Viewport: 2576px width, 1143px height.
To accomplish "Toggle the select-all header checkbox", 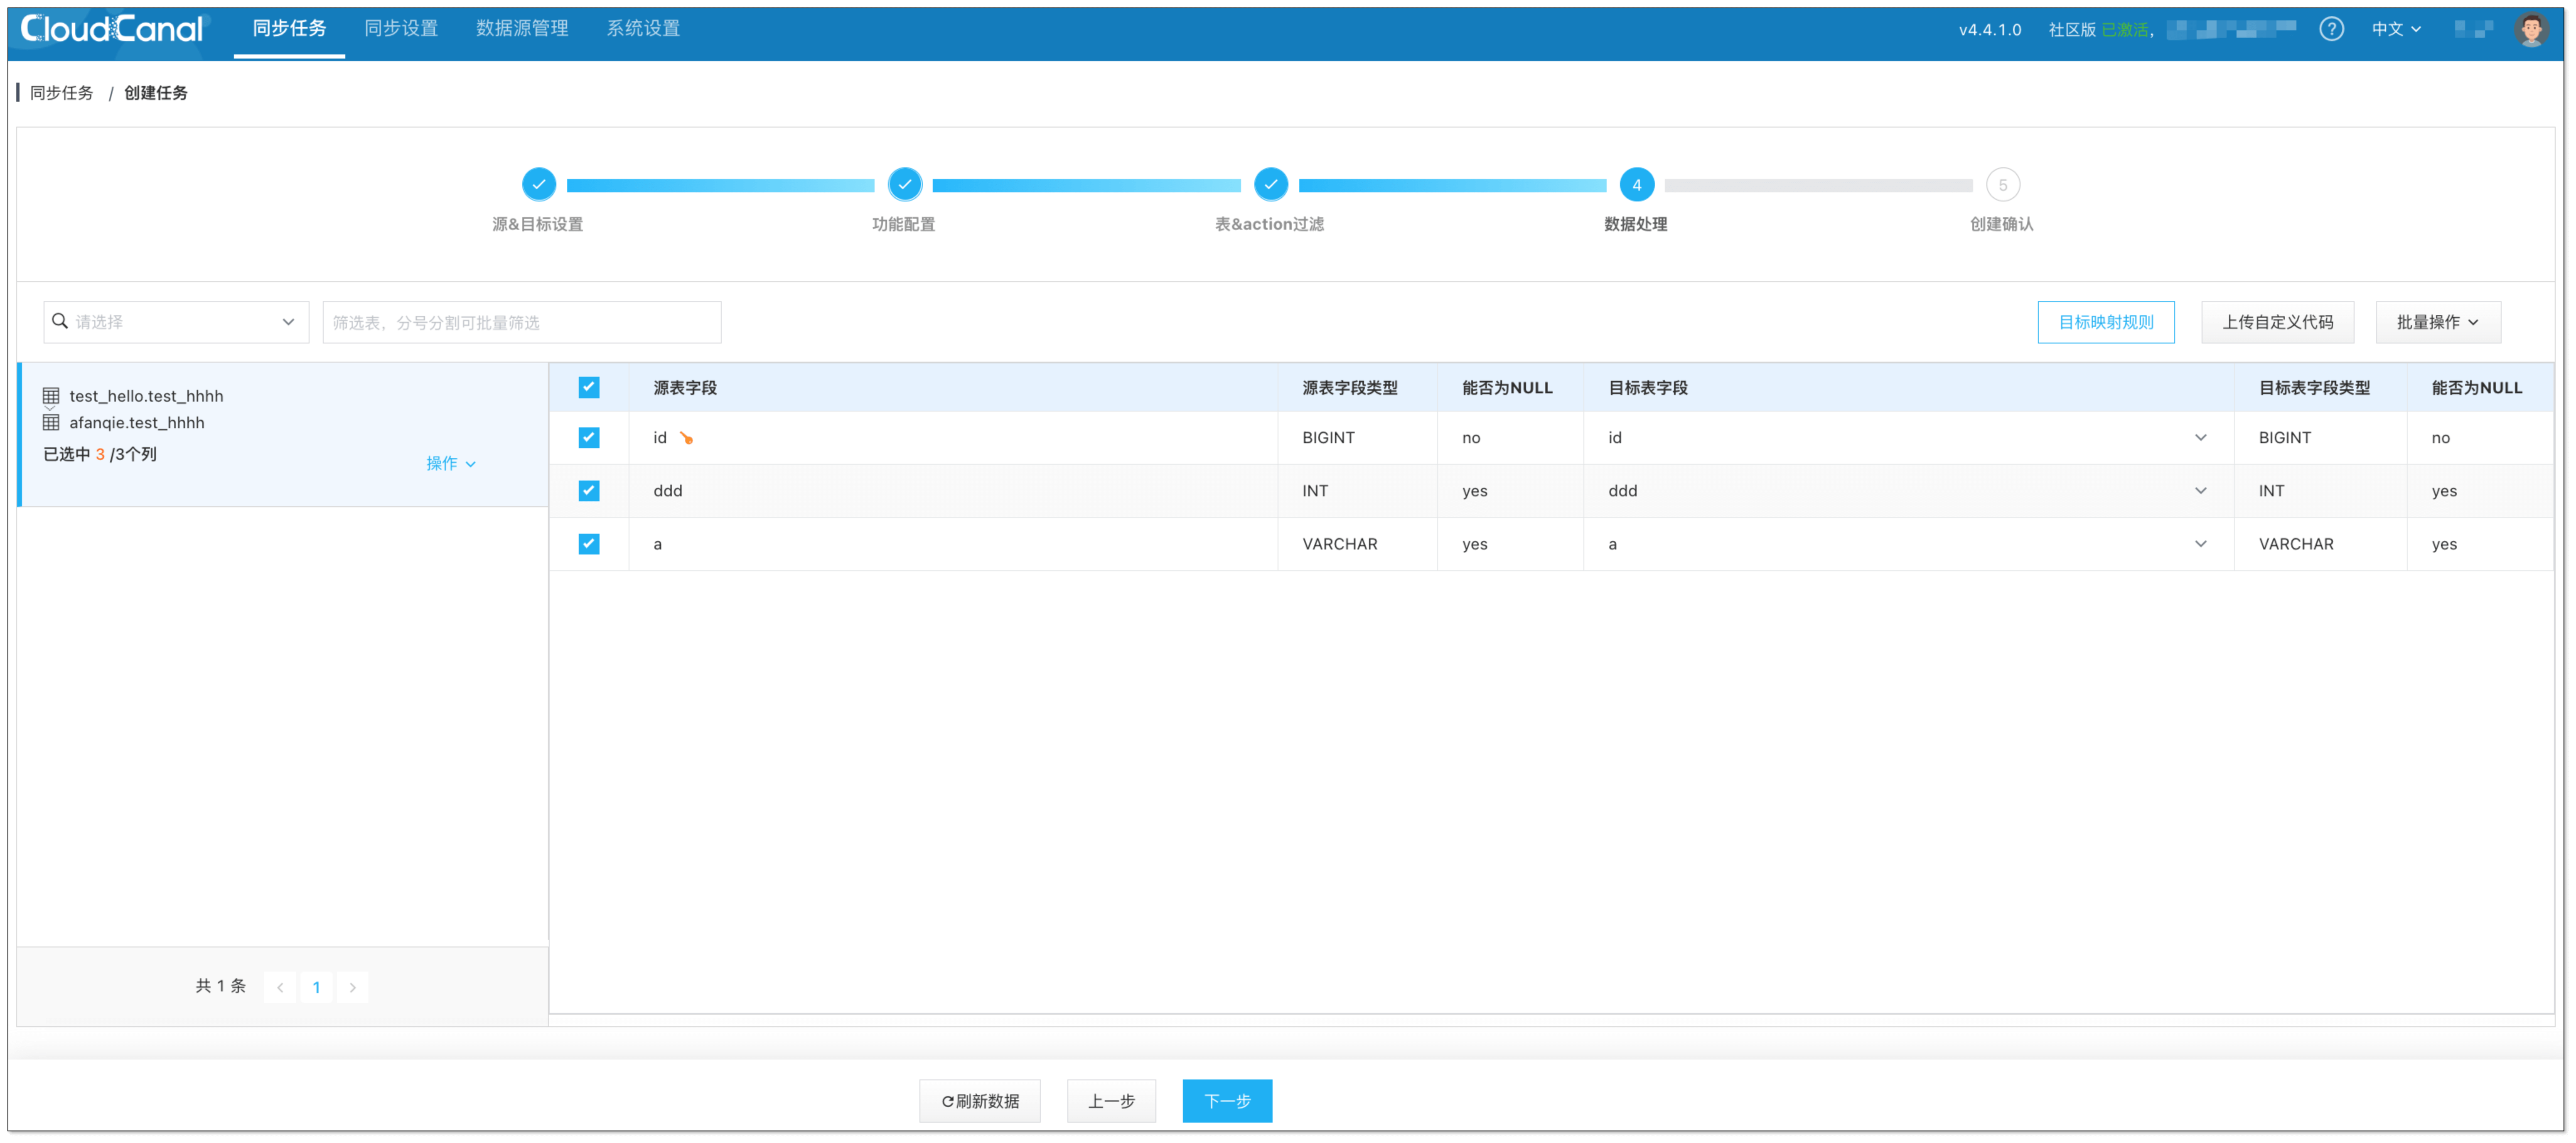I will point(589,388).
